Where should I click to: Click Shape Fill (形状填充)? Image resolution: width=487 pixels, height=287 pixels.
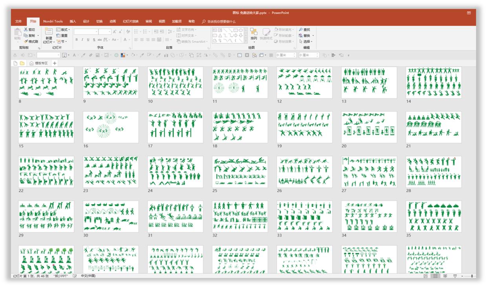284,30
